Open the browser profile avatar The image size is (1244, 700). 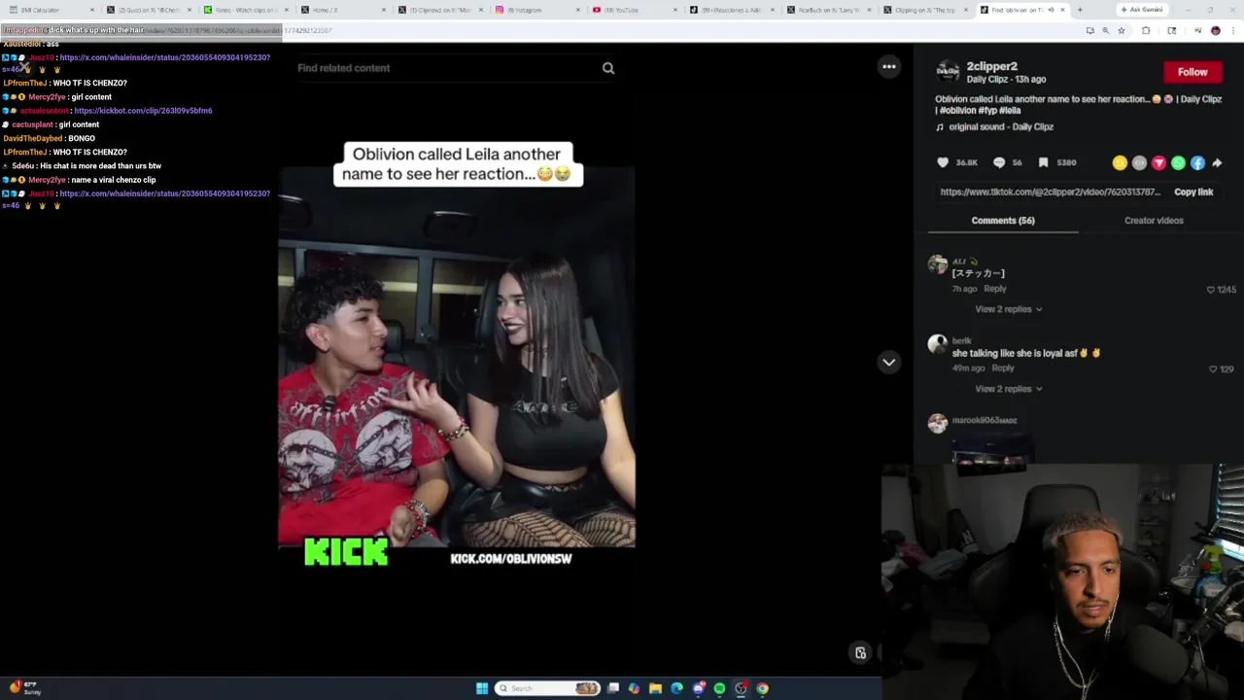point(1215,30)
